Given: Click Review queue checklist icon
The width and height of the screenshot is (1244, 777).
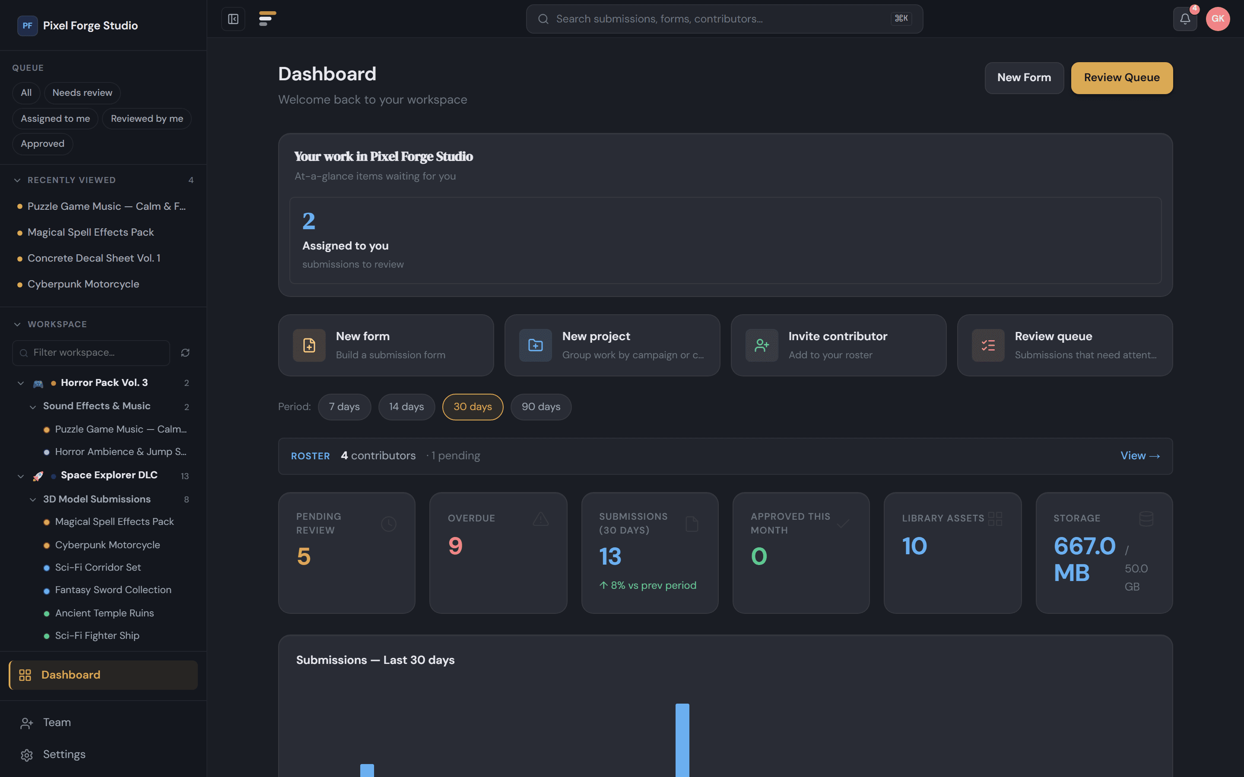Looking at the screenshot, I should pos(987,345).
